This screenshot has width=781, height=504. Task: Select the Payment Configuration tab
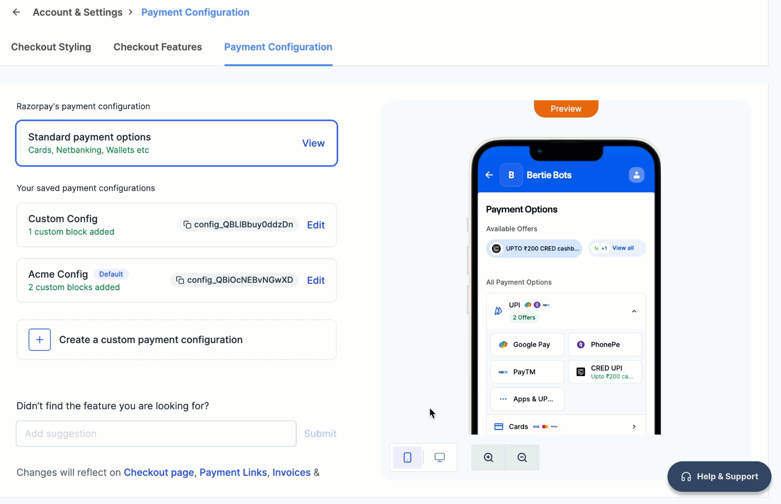[278, 47]
